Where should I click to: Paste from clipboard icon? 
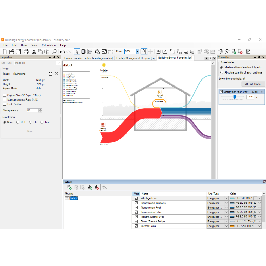tap(47, 51)
